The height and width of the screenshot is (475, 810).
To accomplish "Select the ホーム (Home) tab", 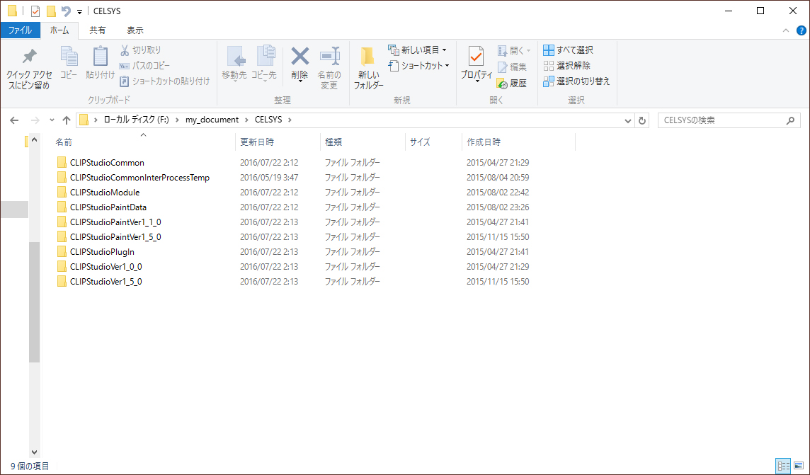I will tap(59, 30).
